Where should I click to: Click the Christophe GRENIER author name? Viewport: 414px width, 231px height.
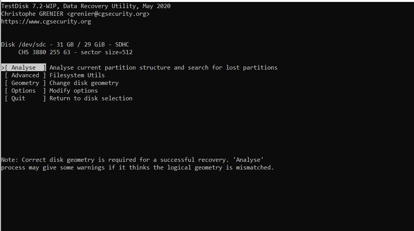[32, 14]
